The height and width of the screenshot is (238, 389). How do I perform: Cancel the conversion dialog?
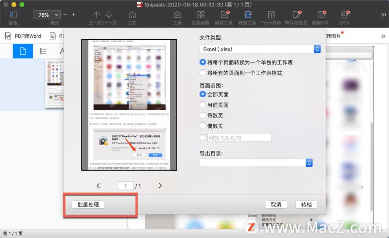(x=276, y=204)
